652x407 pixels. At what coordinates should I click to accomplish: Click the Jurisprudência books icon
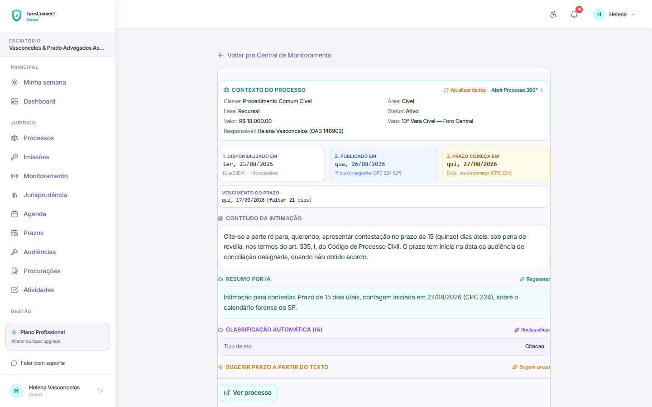pyautogui.click(x=14, y=195)
